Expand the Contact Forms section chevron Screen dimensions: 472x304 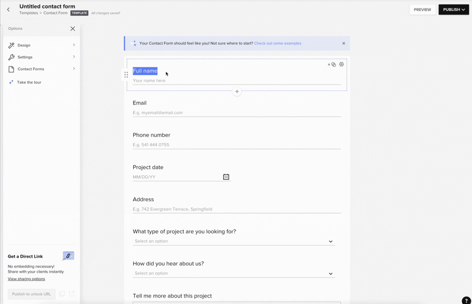(74, 69)
